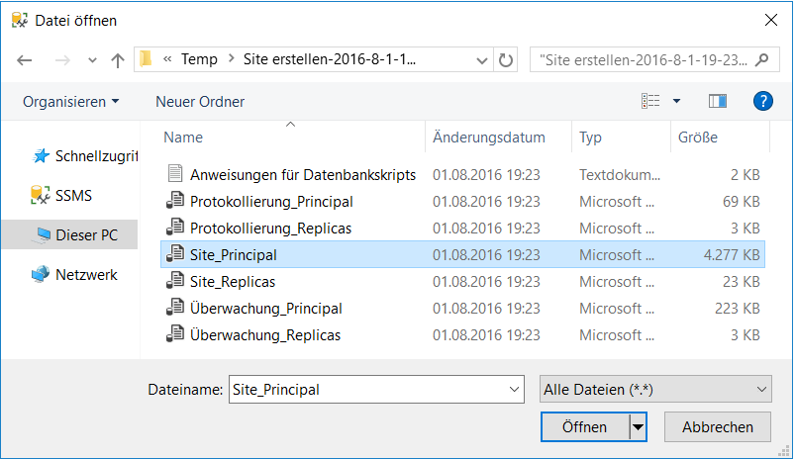This screenshot has width=796, height=459.
Task: Select the Überwachung_Principal script file icon
Action: 174,309
